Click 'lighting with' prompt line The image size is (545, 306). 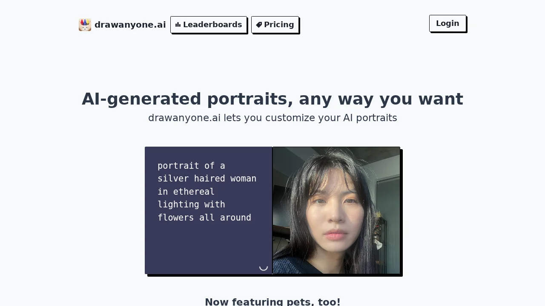191,204
